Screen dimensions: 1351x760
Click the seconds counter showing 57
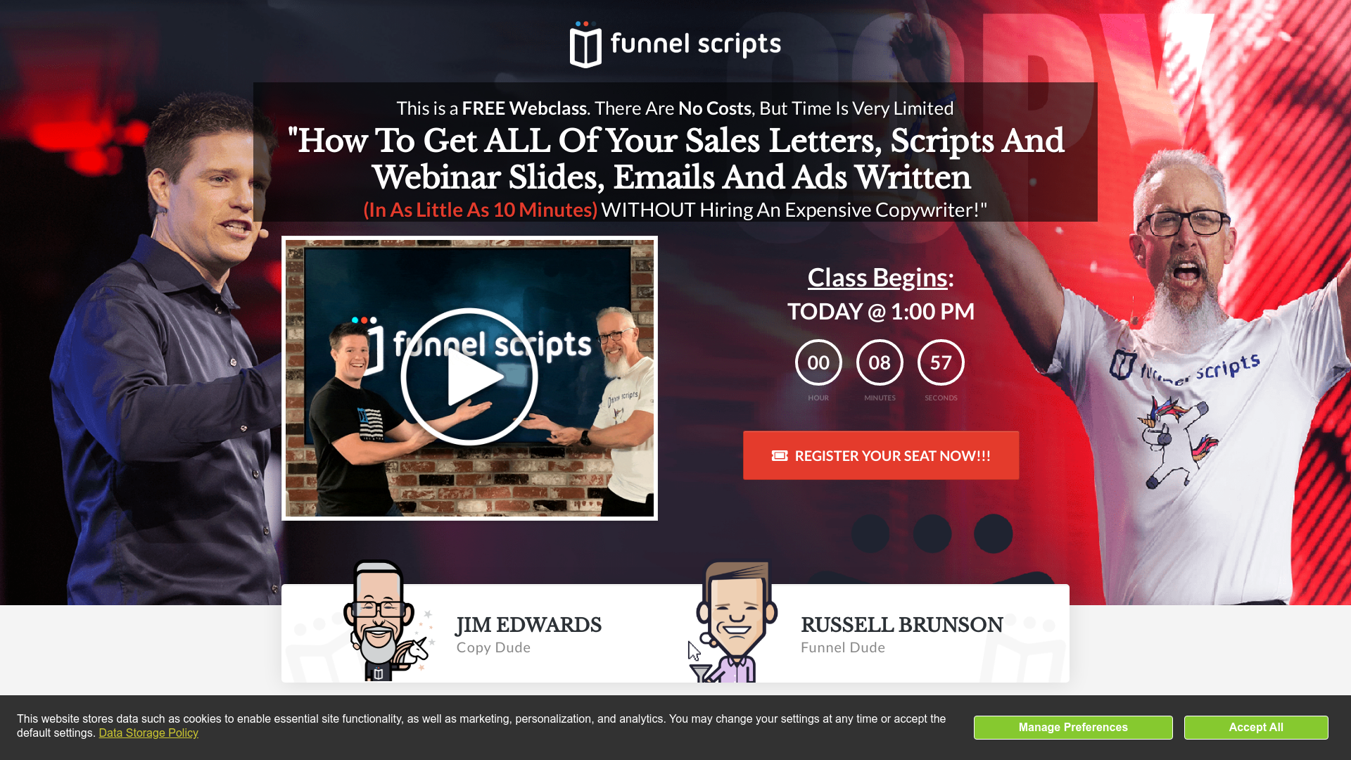(x=941, y=362)
